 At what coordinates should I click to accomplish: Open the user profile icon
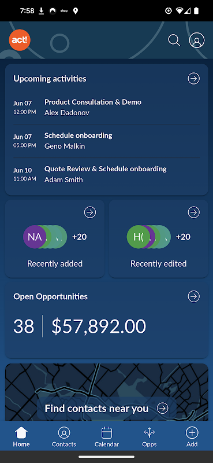pos(197,40)
